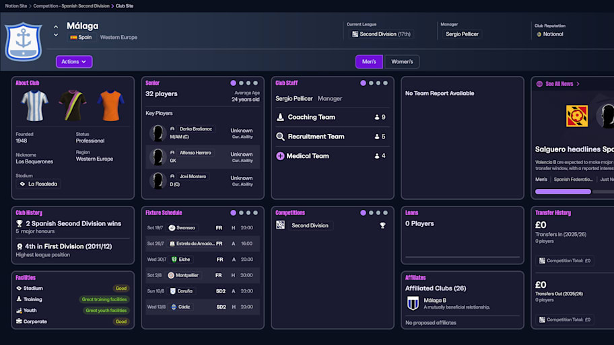Click the Málaga club crest badge
Screen dimensions: 614x345
click(x=24, y=42)
